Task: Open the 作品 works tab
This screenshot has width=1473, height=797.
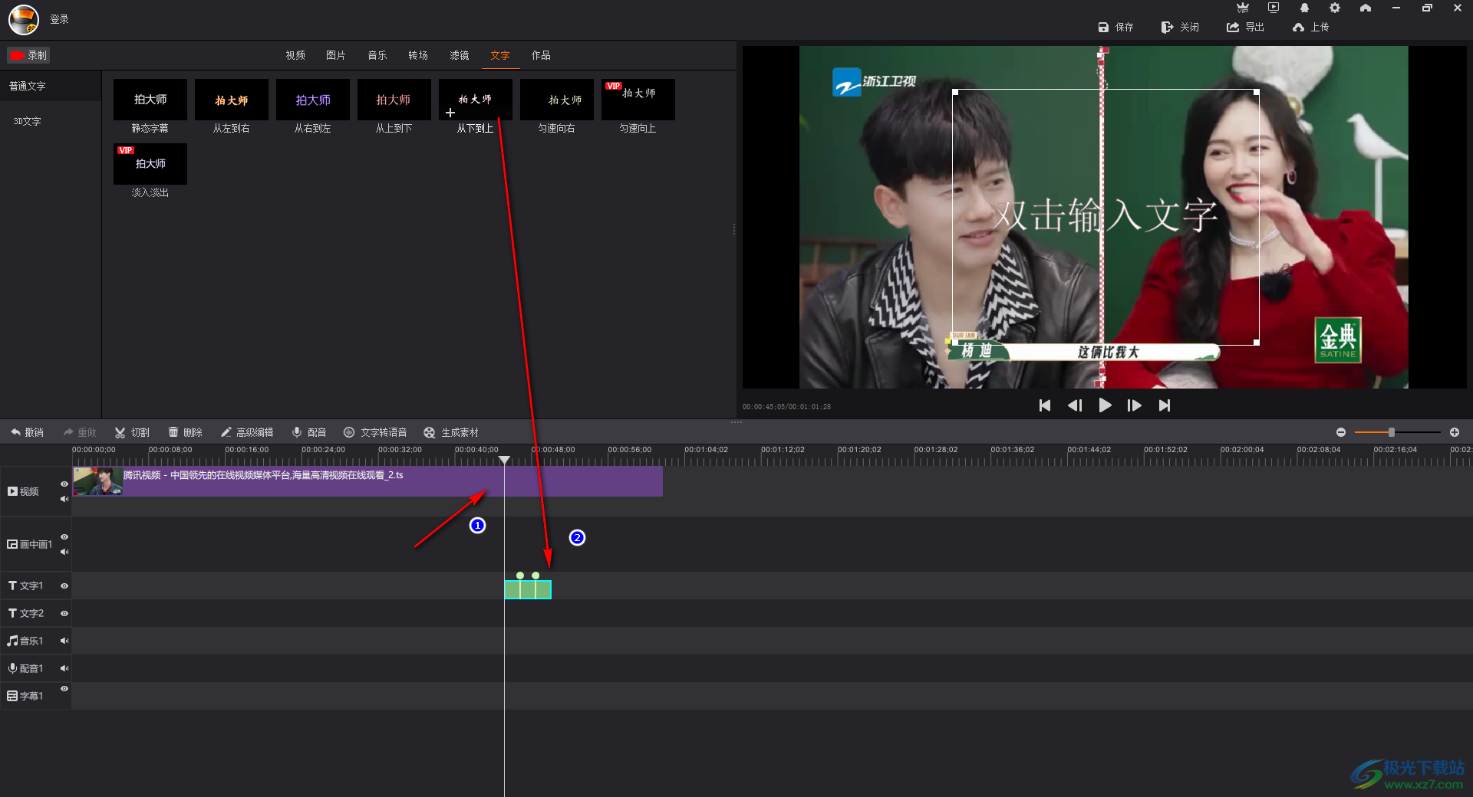Action: pos(541,55)
